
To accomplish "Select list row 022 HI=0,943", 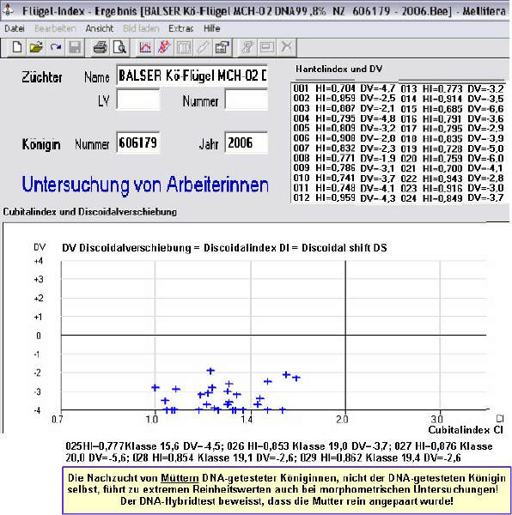I will pos(452,179).
